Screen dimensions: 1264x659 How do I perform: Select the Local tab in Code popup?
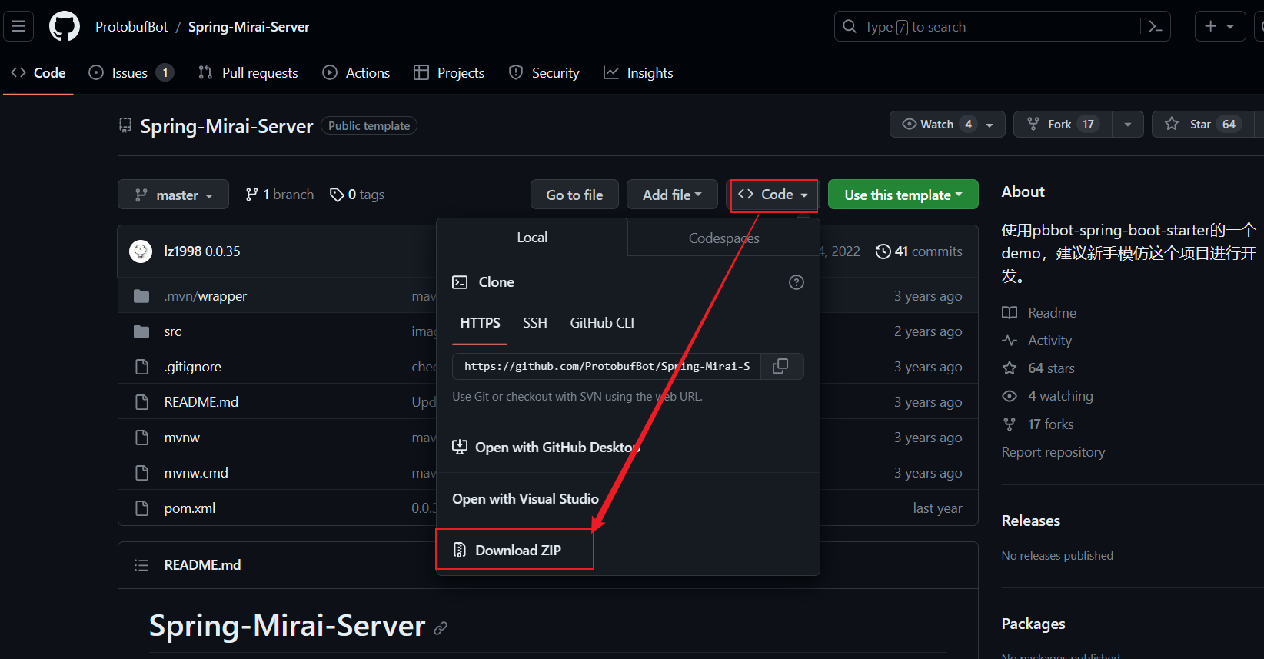532,238
